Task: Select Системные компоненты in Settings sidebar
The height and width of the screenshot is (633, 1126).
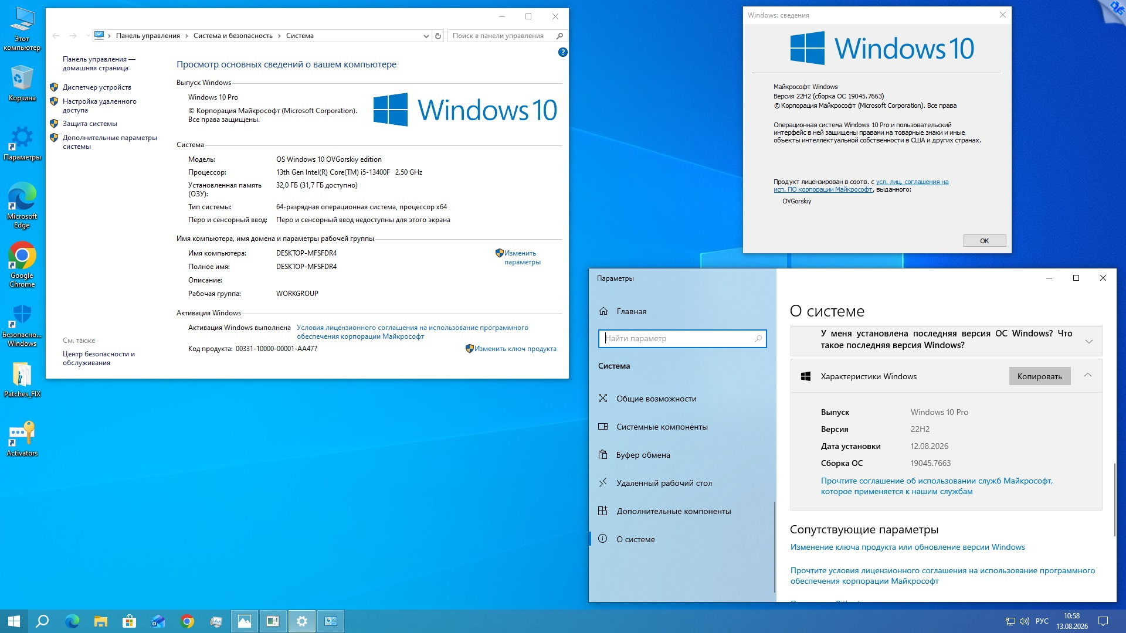Action: 662,427
